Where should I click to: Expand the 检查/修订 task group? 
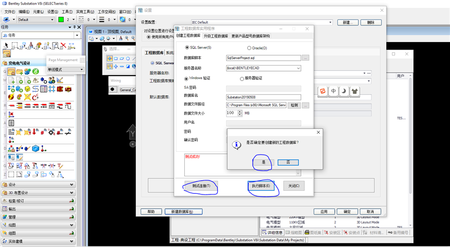pyautogui.click(x=39, y=201)
